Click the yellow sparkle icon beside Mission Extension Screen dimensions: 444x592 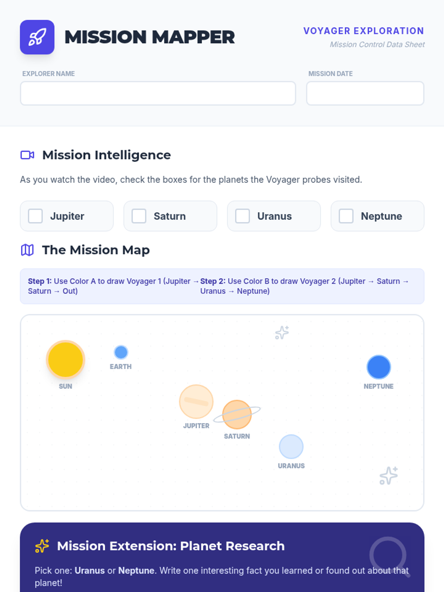tap(42, 546)
